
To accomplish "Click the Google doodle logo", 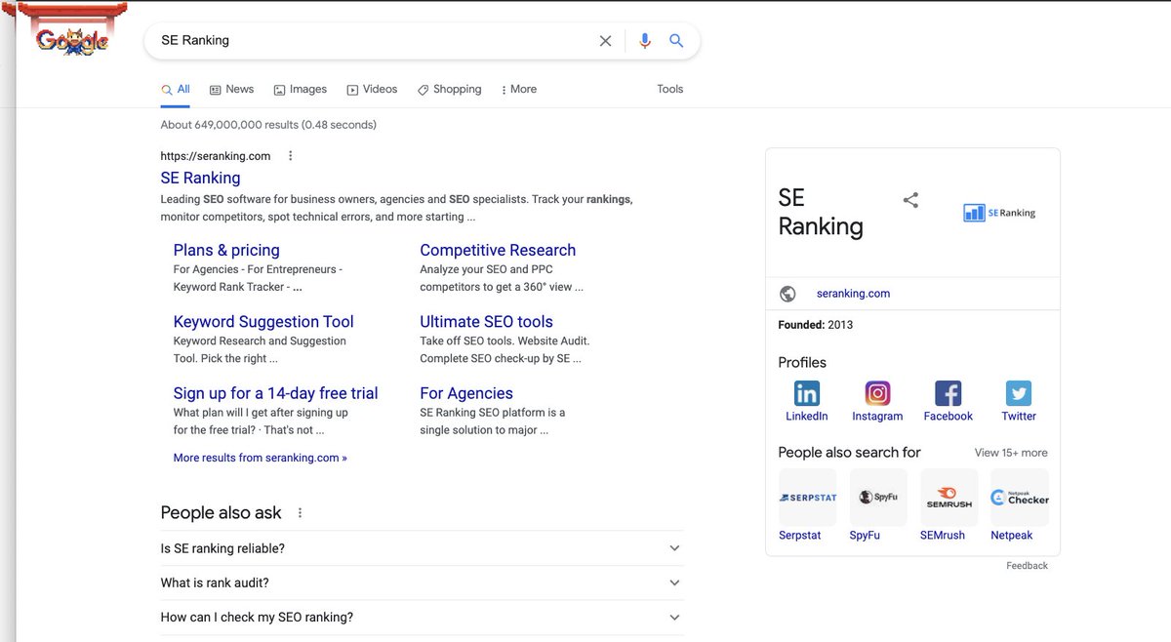I will pos(73,31).
